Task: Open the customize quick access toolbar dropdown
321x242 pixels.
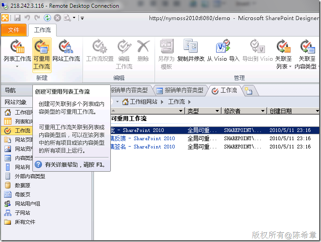Action: tap(82, 18)
